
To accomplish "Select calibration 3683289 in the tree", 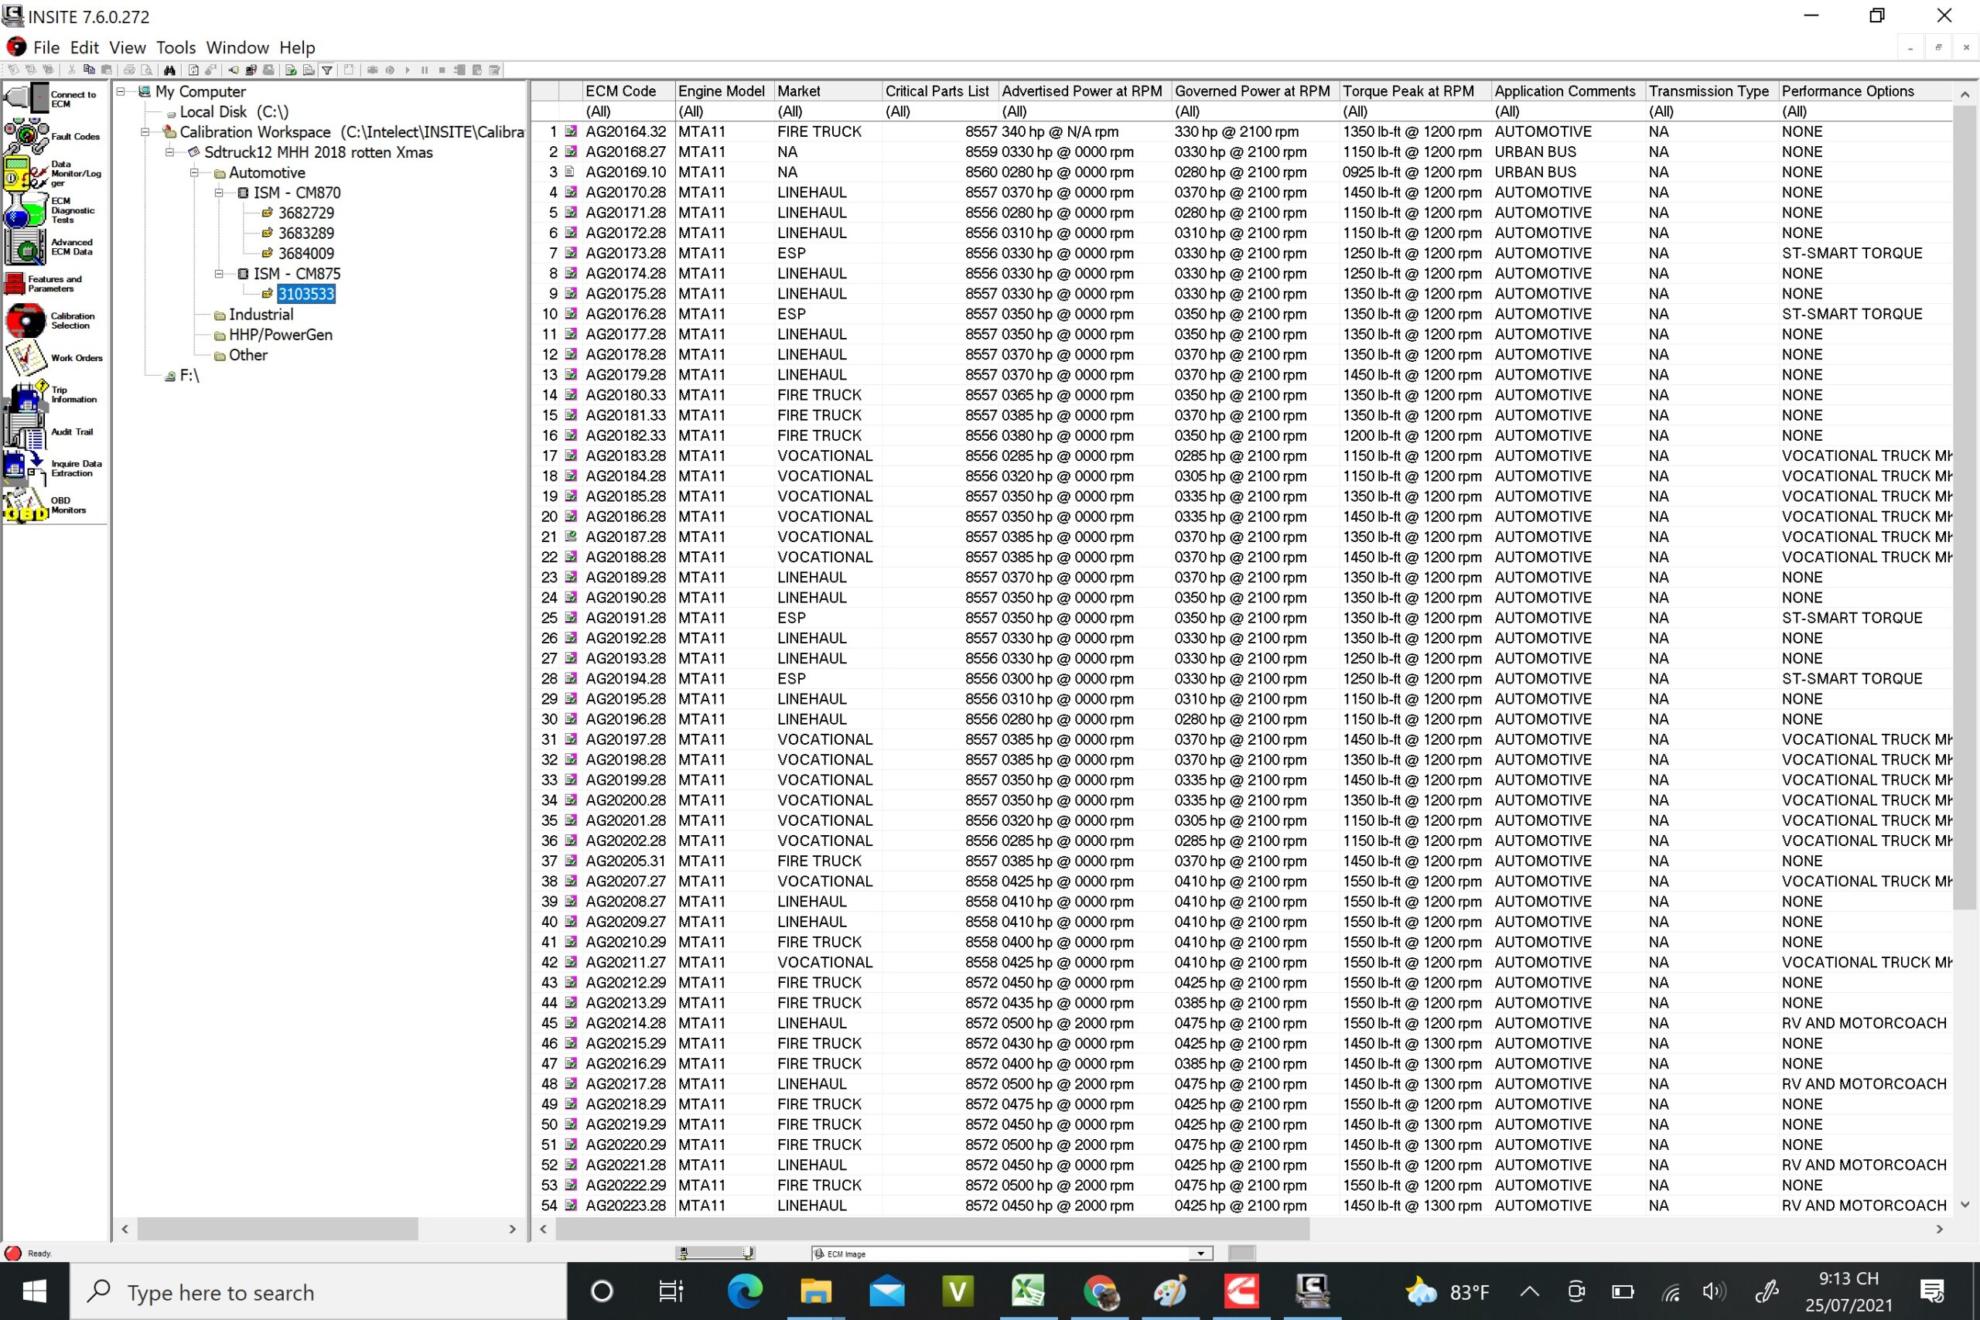I will (306, 234).
